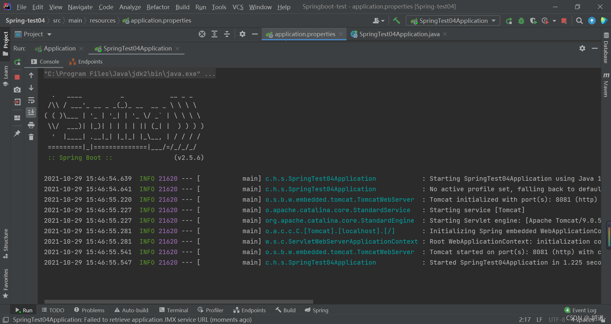611x324 pixels.
Task: Hide the Project panel with minus icon
Action: pos(255,34)
